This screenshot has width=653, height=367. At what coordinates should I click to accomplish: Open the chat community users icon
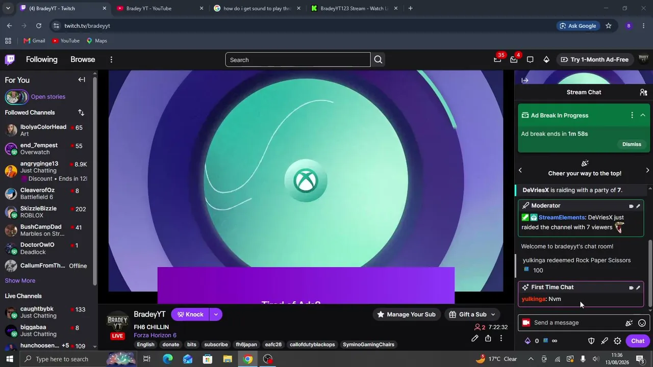pyautogui.click(x=643, y=92)
